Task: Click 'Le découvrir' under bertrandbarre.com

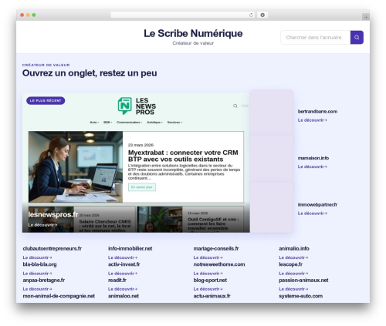Action: pos(313,120)
